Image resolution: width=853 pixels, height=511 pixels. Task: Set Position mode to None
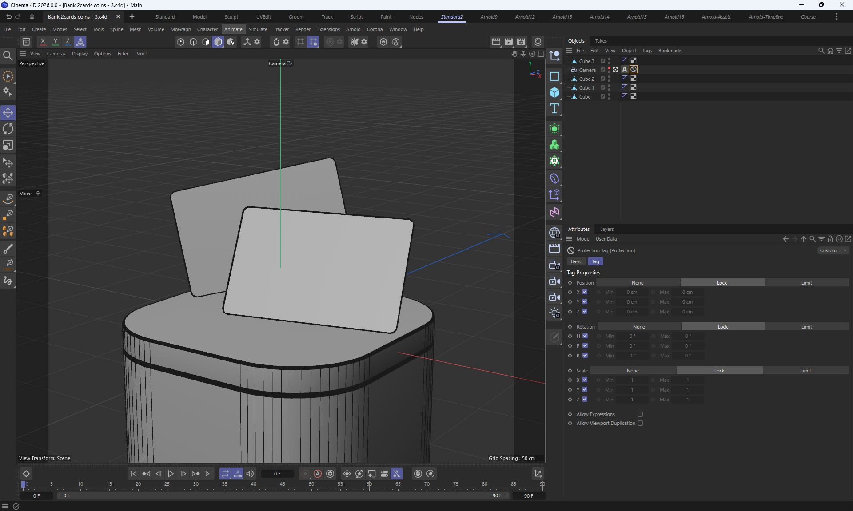click(x=638, y=283)
